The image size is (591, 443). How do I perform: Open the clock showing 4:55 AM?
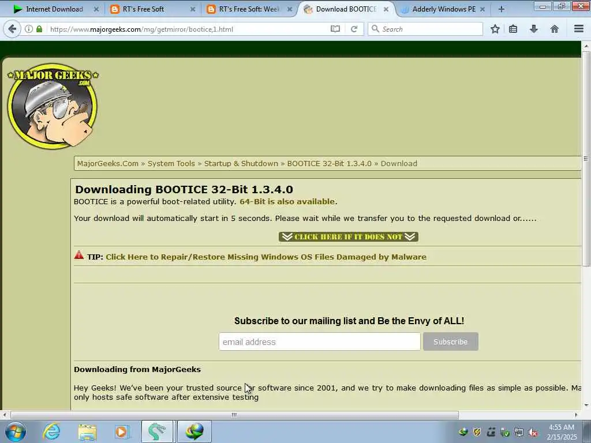coord(562,432)
